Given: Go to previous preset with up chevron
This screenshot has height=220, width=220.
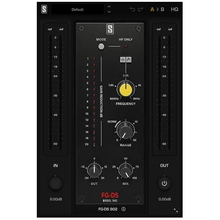Looking at the screenshot, I should (x=109, y=7).
